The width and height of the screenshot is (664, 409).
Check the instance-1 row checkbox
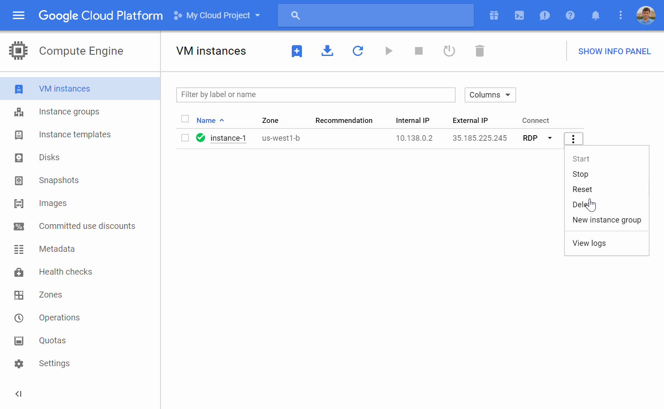pyautogui.click(x=185, y=138)
